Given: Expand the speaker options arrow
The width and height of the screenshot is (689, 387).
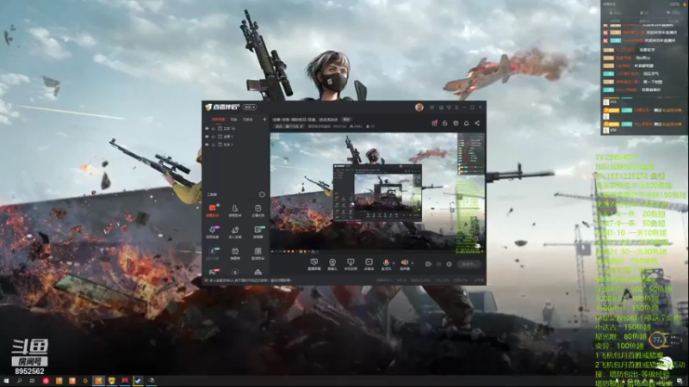Looking at the screenshot, I should click(413, 263).
